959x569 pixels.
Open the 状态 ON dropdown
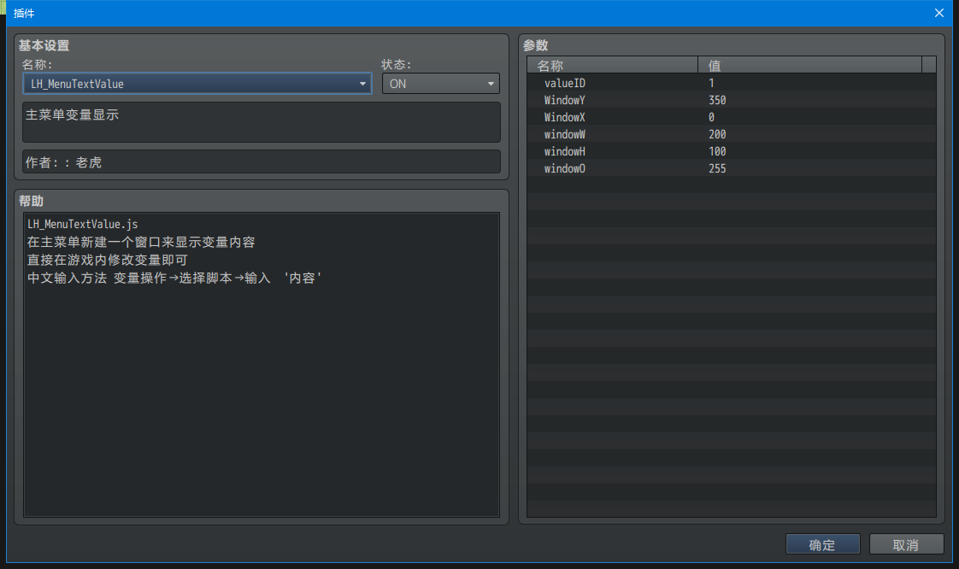pos(440,84)
